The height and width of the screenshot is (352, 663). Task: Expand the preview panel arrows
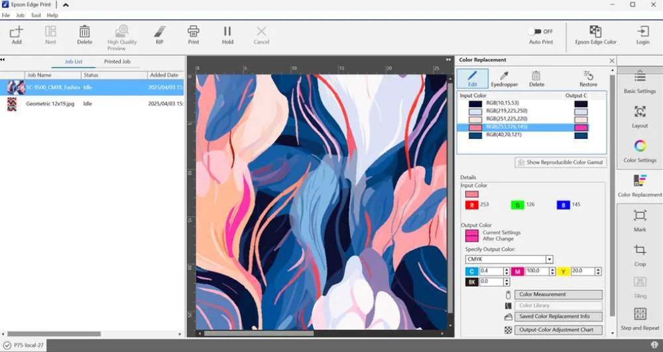coord(449,60)
